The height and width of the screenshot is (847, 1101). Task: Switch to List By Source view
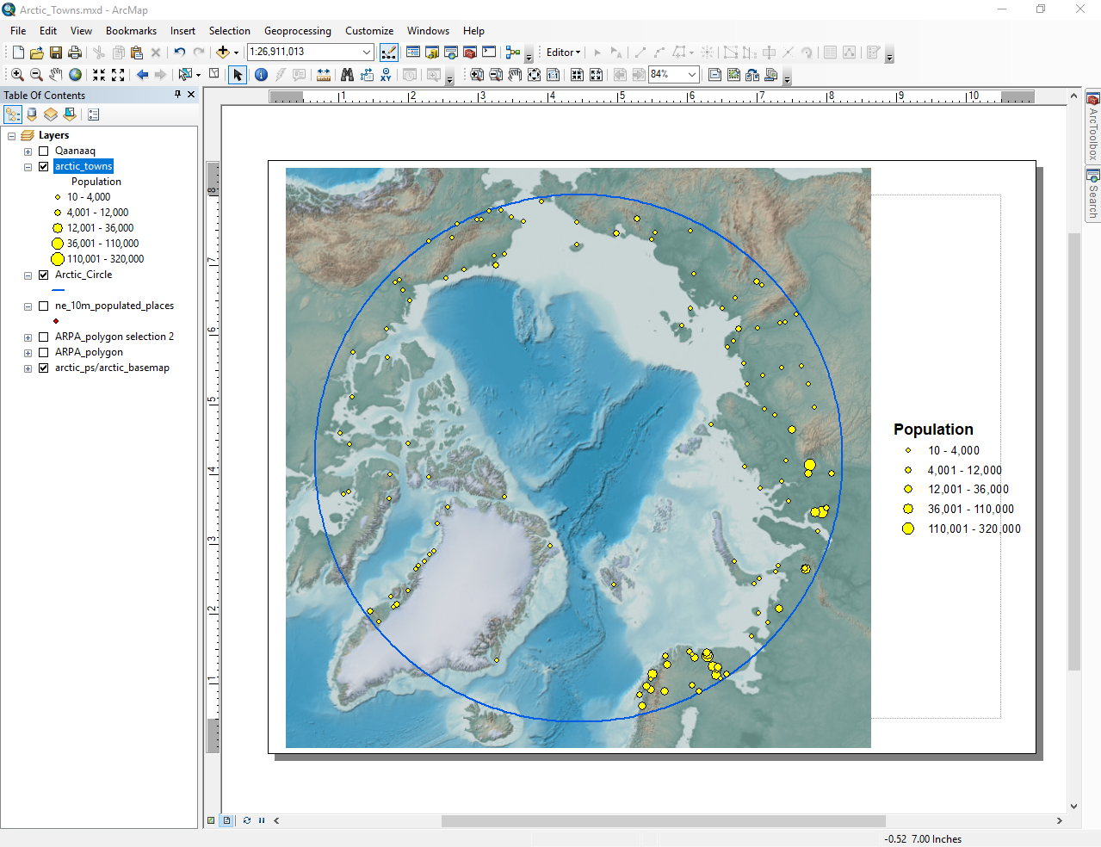32,114
